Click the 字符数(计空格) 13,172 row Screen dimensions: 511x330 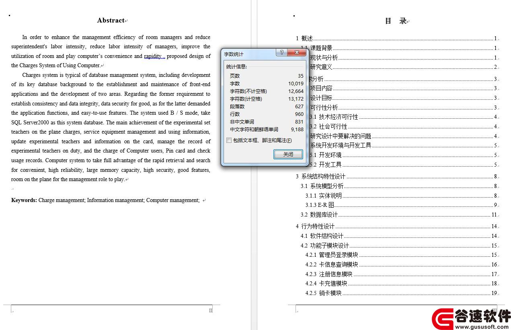267,99
